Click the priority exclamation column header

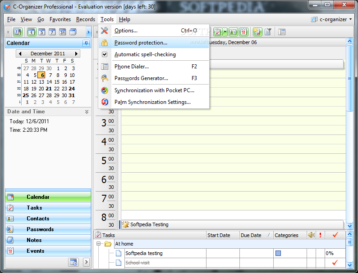point(320,235)
